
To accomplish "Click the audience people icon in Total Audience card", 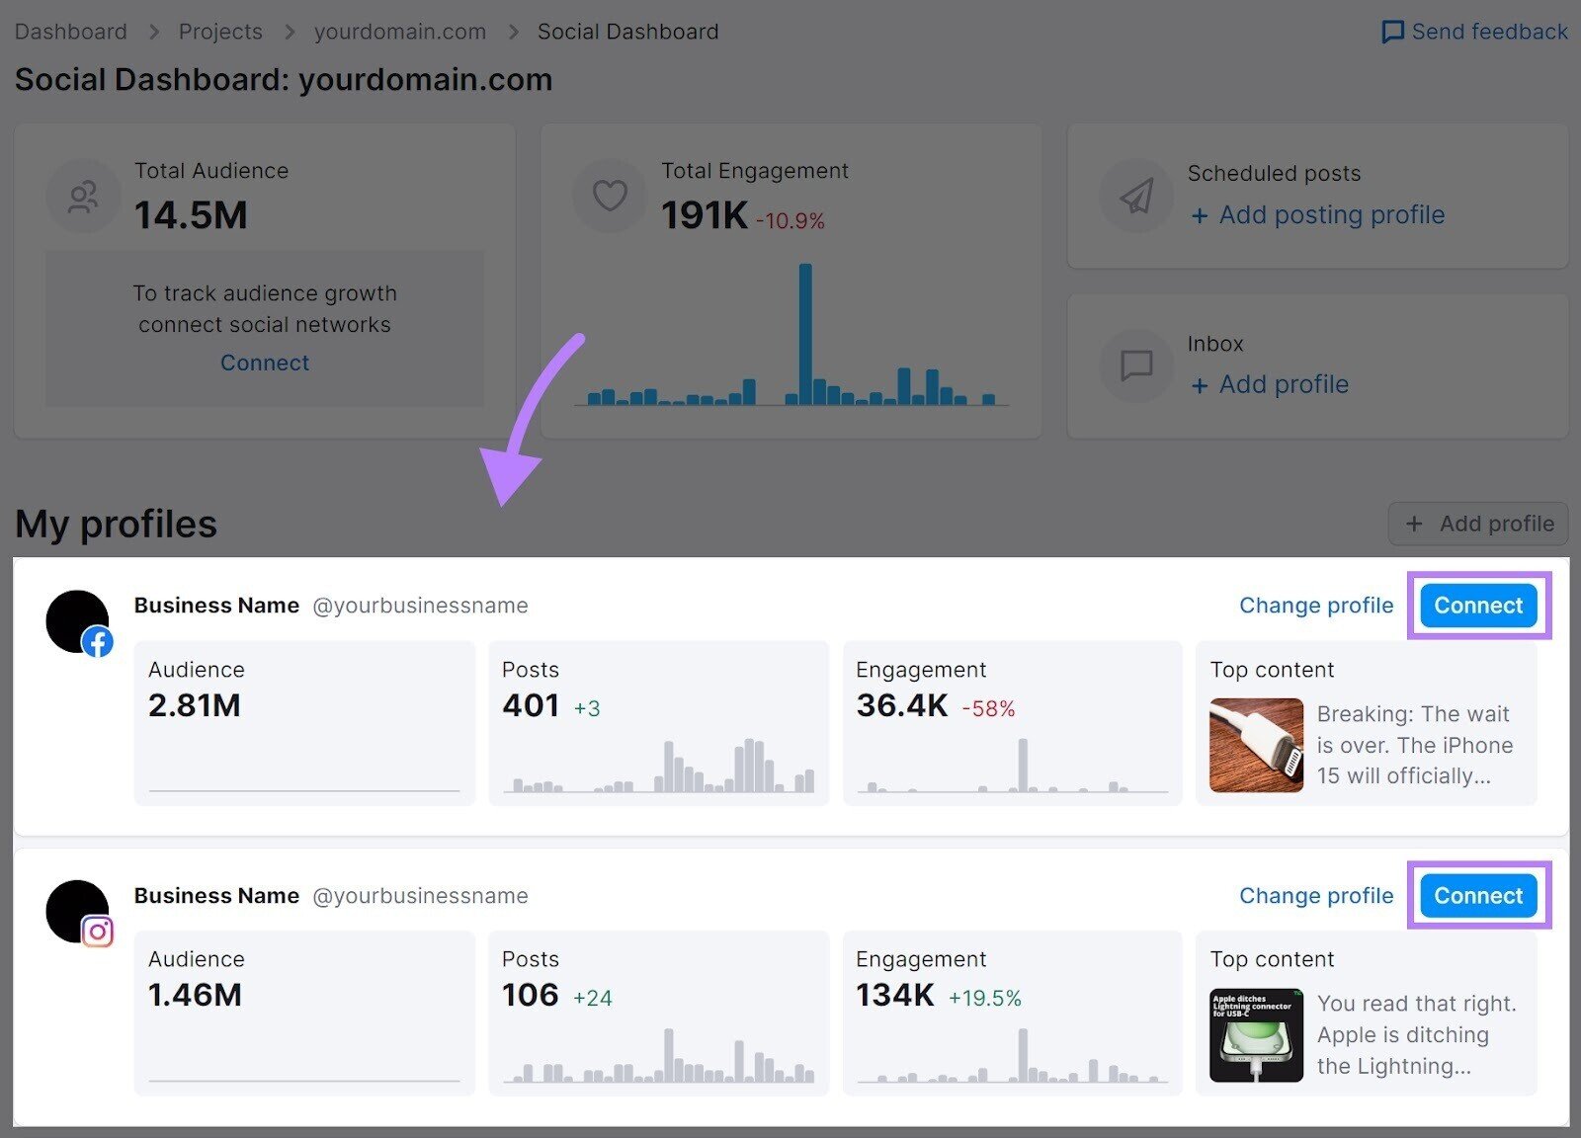I will (83, 195).
